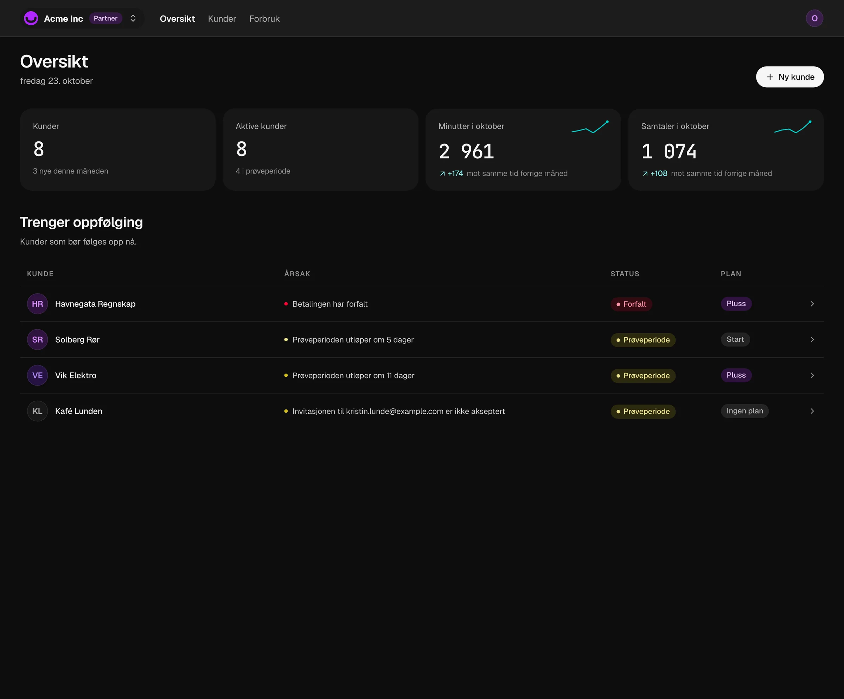Open the user avatar menu O
The width and height of the screenshot is (844, 699).
pos(814,19)
